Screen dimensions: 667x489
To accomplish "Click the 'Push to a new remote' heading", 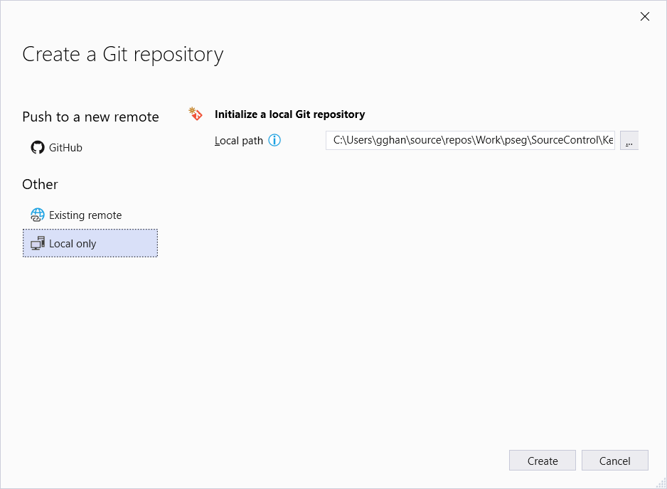I will (x=90, y=117).
